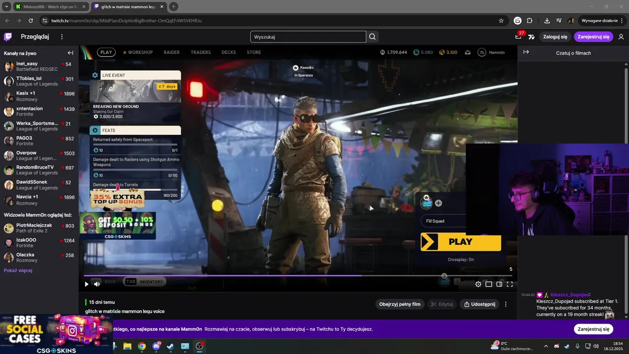Enter fullscreen for the clip
The image size is (629, 354).
coord(510,284)
